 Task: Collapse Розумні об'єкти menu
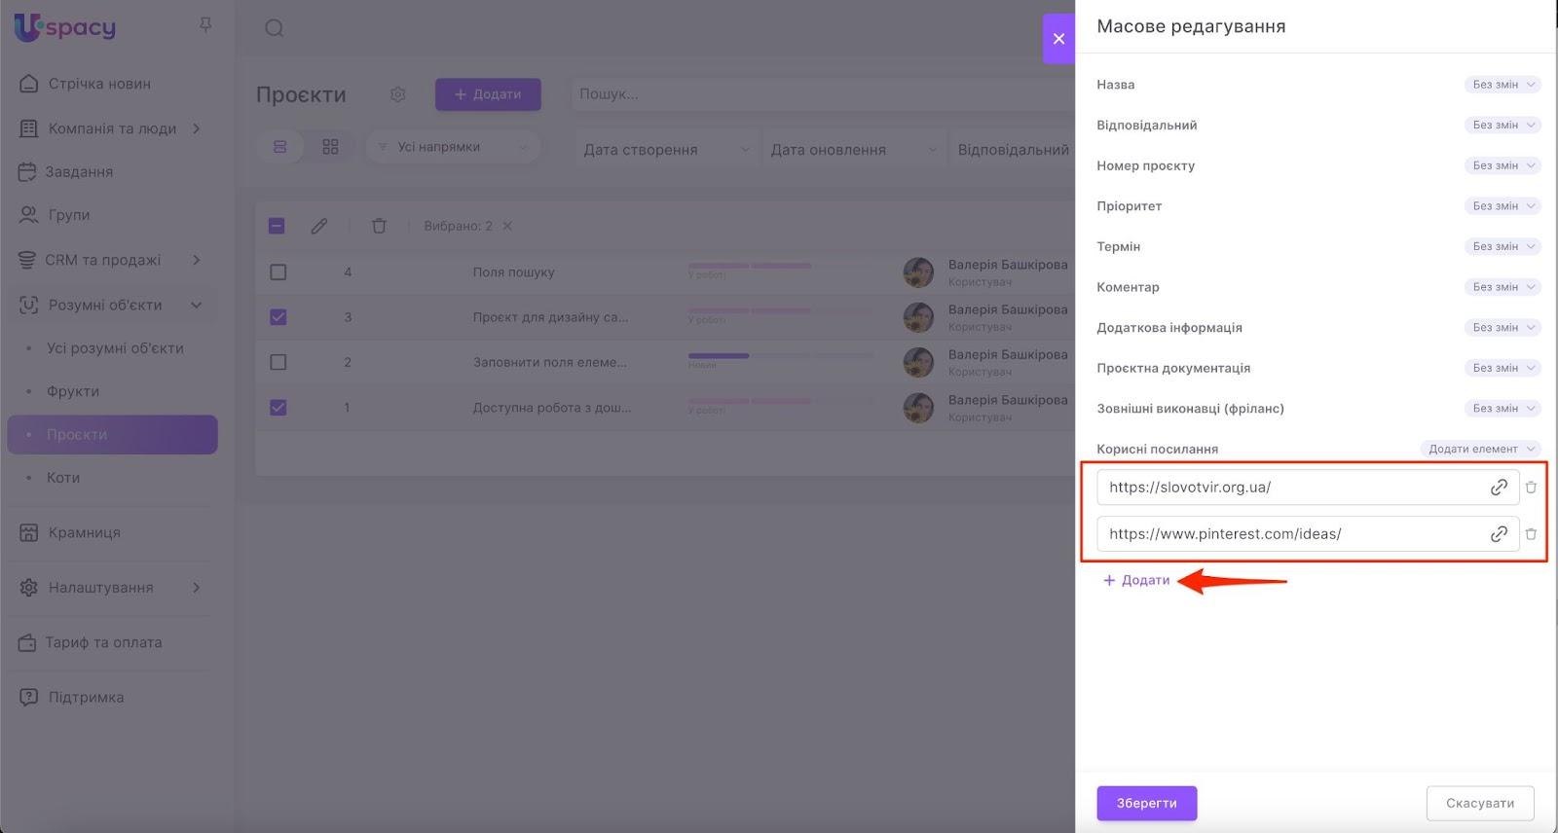coord(112,305)
